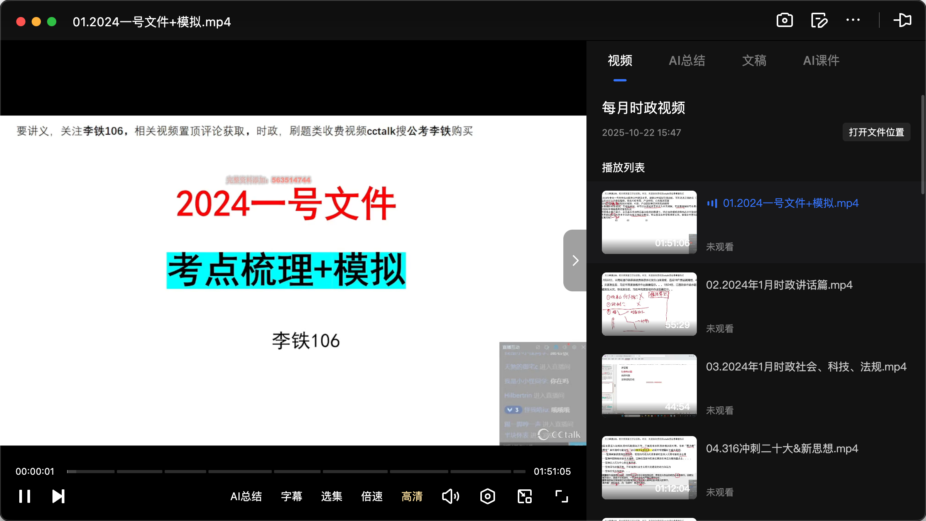Switch to the AI总结 tab
The width and height of the screenshot is (926, 521).
[687, 61]
